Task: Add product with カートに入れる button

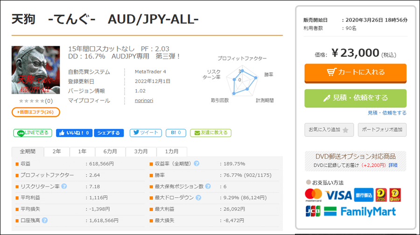Action: 356,73
